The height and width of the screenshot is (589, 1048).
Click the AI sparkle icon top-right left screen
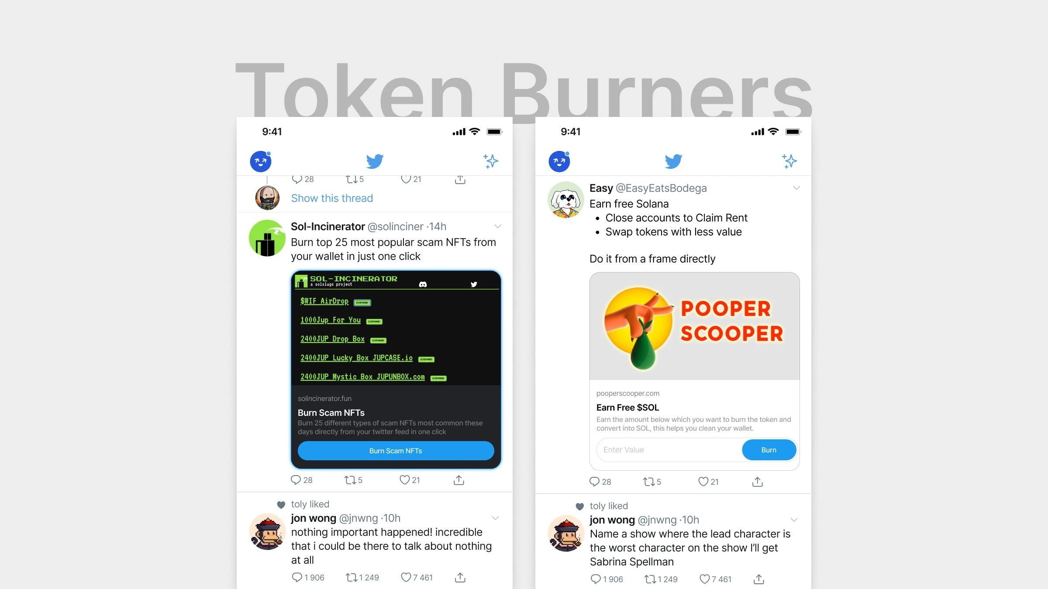490,161
